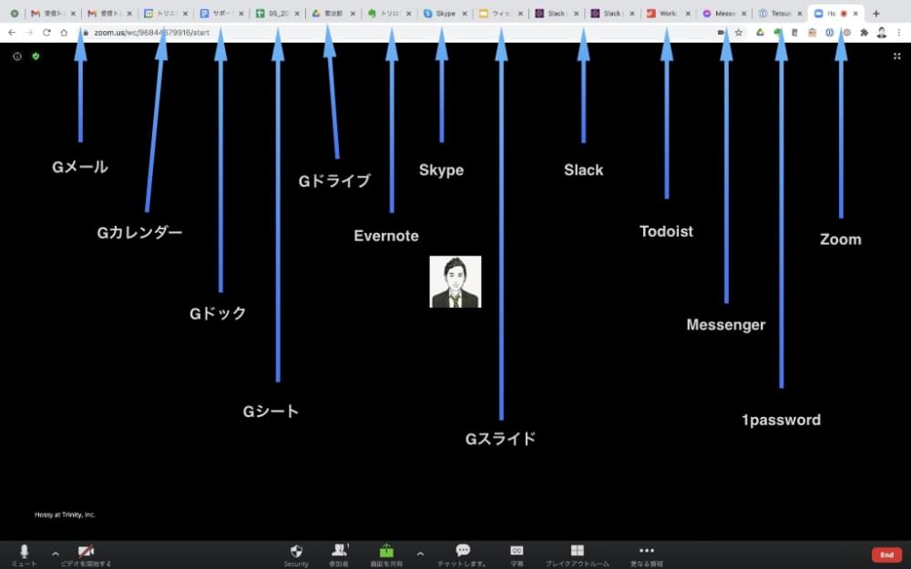Switch to the Skype browser tab
The width and height of the screenshot is (911, 569).
click(x=444, y=14)
